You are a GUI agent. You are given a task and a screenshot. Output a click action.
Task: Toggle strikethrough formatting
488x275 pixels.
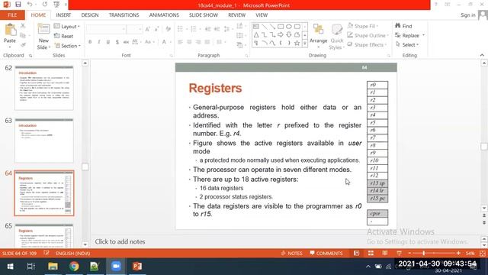(x=126, y=42)
